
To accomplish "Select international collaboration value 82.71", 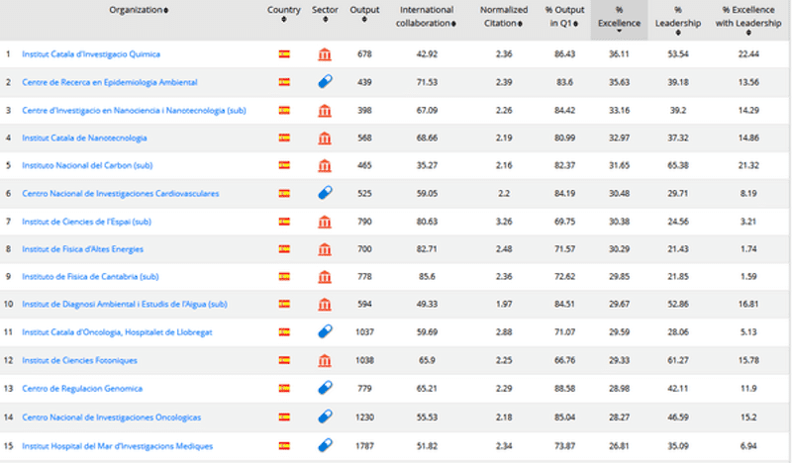I will (x=427, y=249).
